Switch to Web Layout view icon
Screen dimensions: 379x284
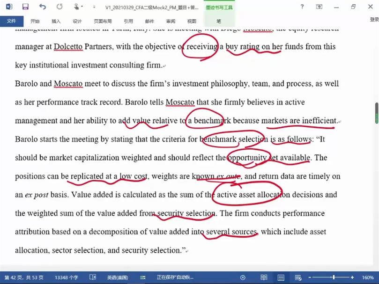click(x=298, y=277)
